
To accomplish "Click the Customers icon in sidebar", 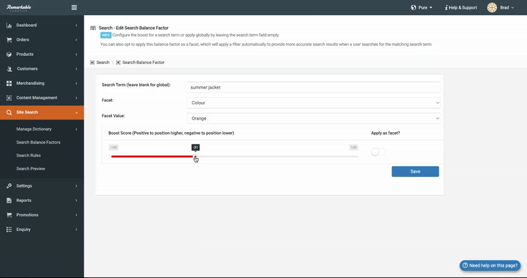I will [x=9, y=69].
